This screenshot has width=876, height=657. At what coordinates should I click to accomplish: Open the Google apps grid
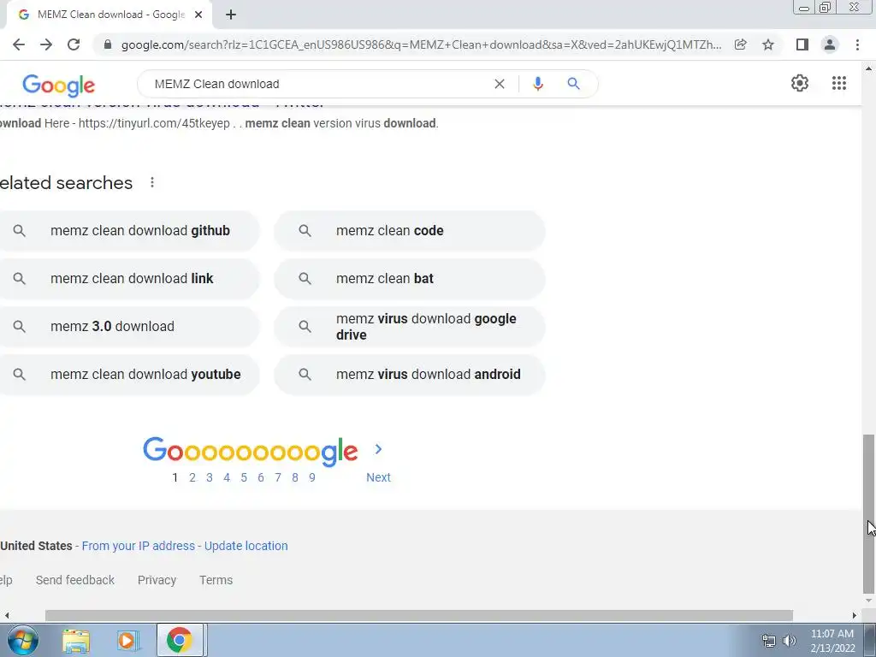coord(839,83)
